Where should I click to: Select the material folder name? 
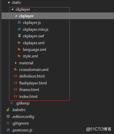coord(26,63)
